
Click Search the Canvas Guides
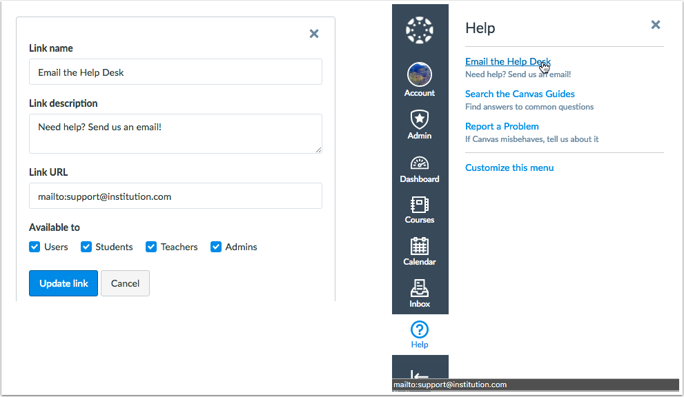520,94
